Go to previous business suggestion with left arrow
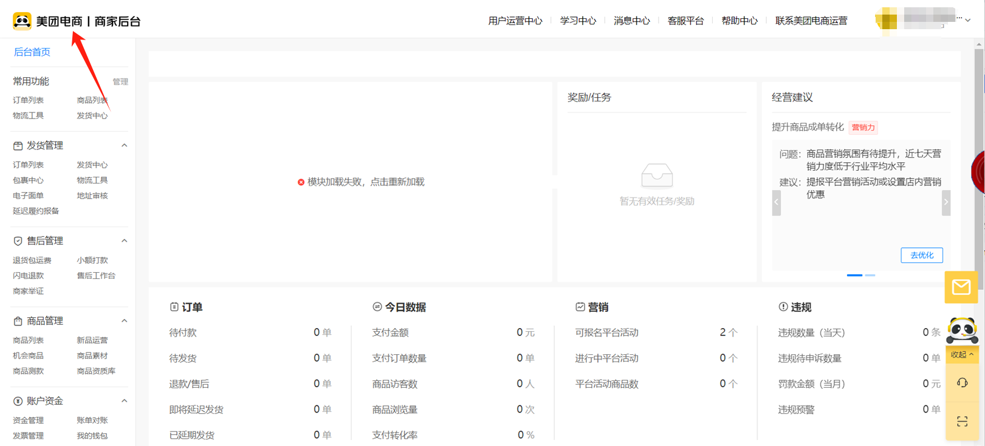 pos(776,202)
